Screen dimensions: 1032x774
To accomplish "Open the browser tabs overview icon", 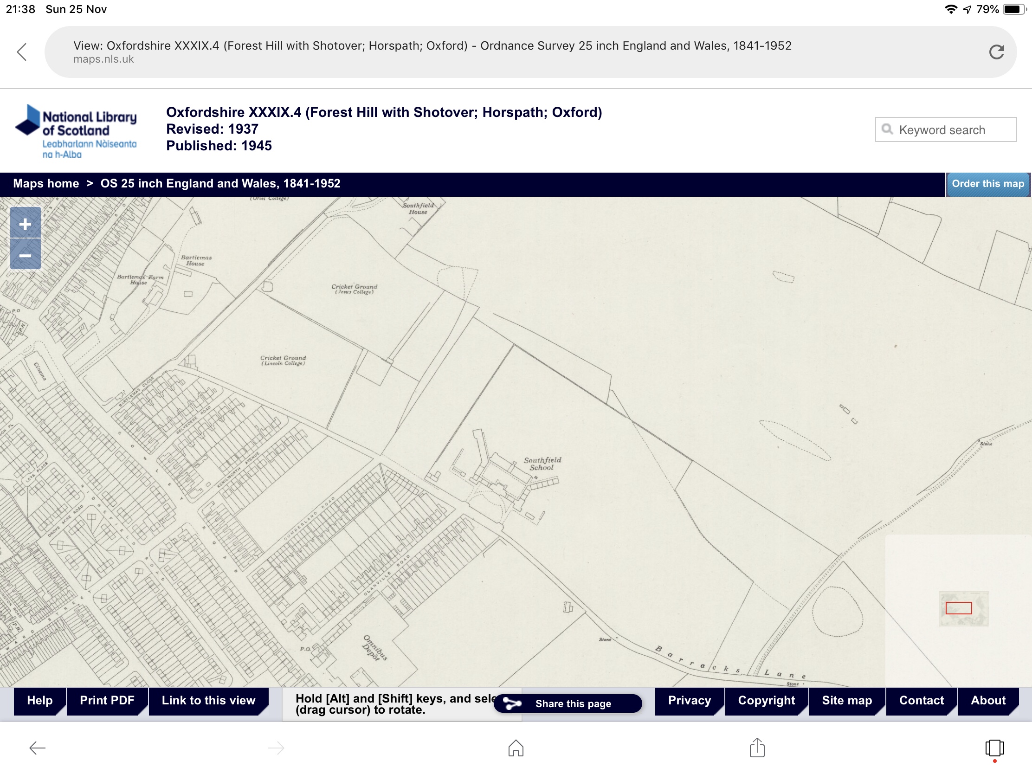I will click(994, 748).
